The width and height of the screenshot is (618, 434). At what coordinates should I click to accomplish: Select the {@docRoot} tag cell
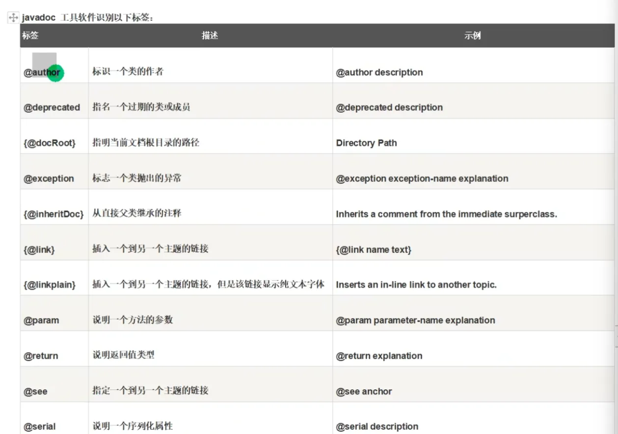50,143
